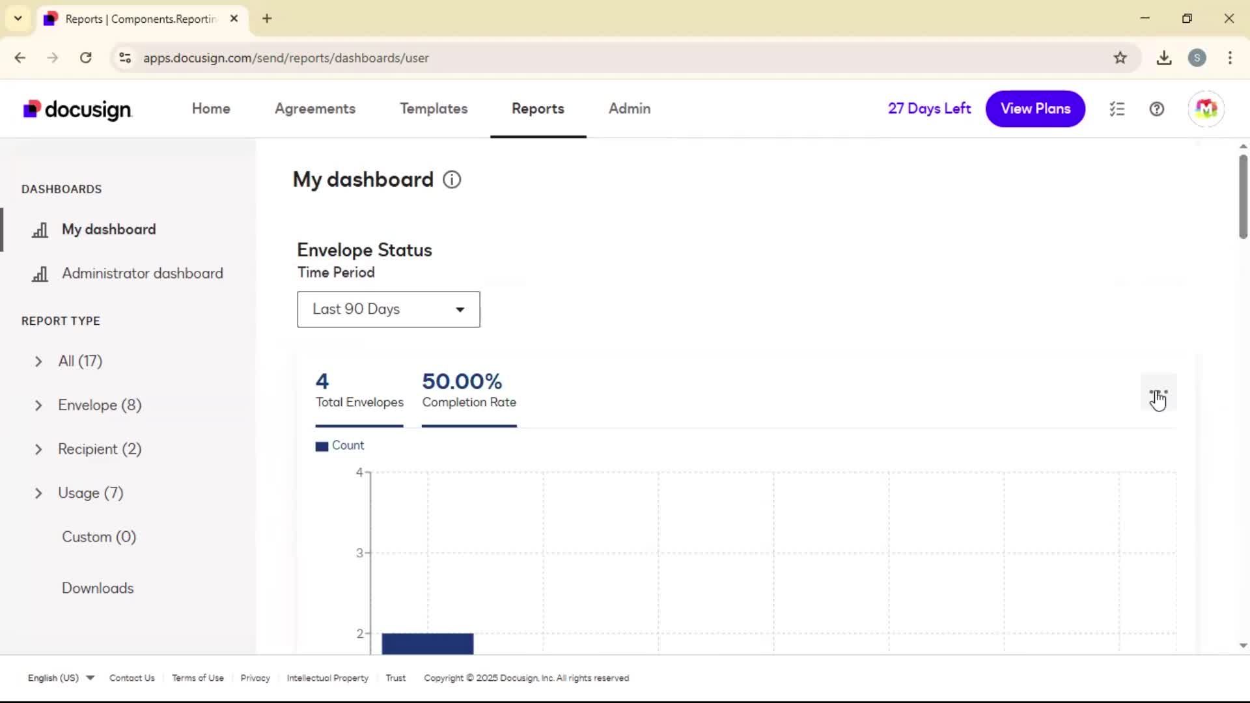This screenshot has height=703, width=1250.
Task: Click the scrollbar down arrow
Action: pyautogui.click(x=1243, y=646)
